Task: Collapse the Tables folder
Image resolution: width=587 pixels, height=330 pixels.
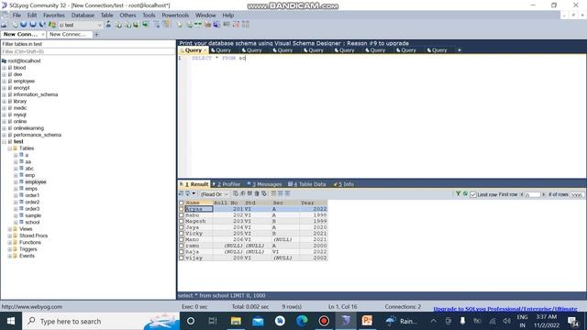Action: [10, 148]
